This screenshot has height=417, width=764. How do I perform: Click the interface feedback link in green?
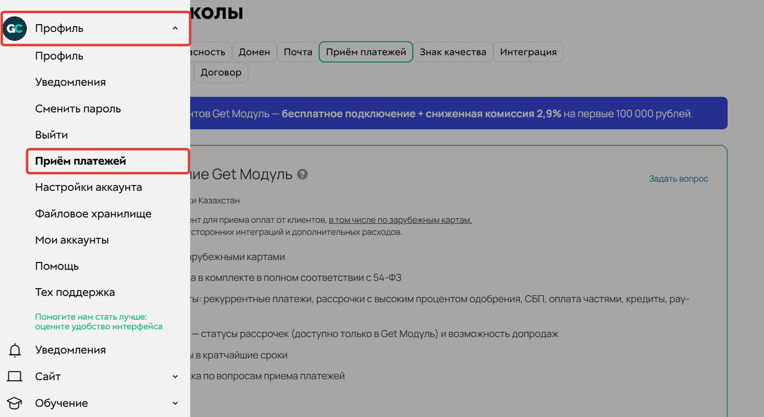click(x=99, y=321)
